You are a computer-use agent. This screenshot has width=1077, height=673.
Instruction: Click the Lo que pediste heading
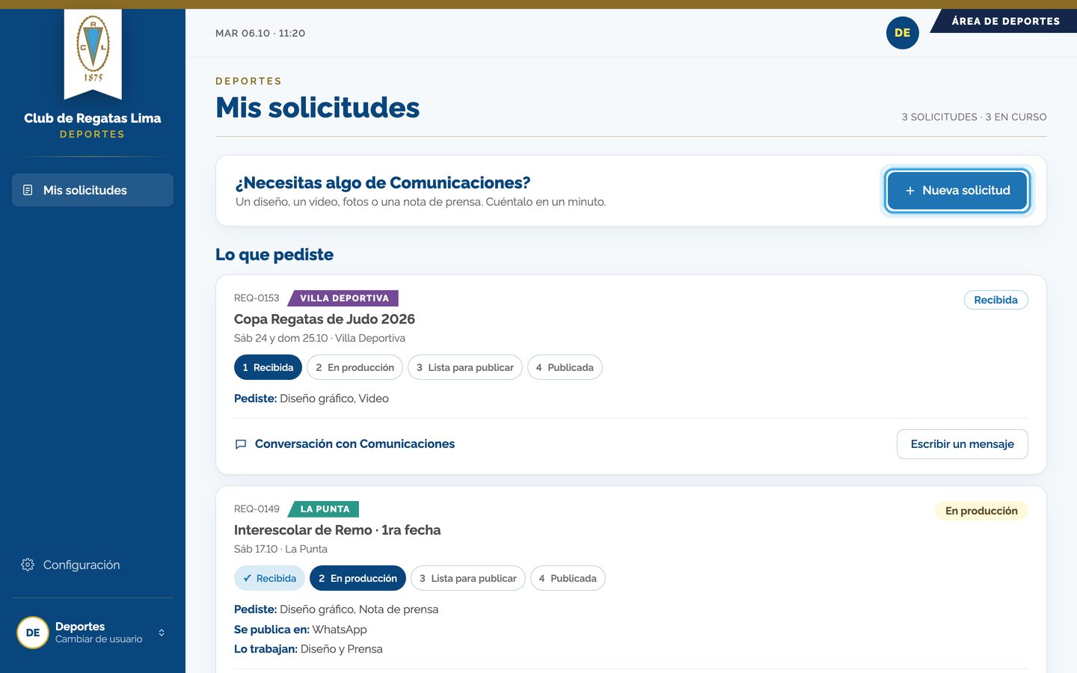point(274,255)
